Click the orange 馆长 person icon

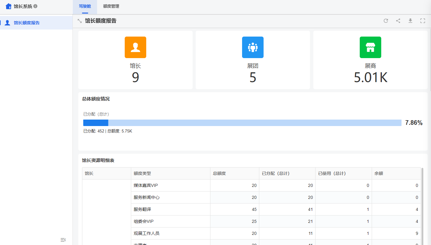click(x=135, y=47)
